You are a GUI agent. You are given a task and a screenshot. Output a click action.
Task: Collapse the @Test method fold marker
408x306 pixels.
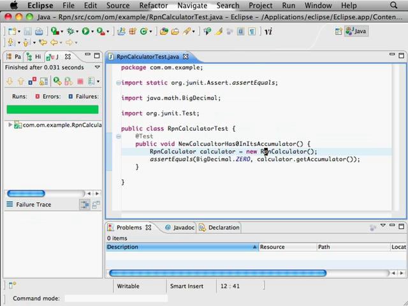pos(119,136)
